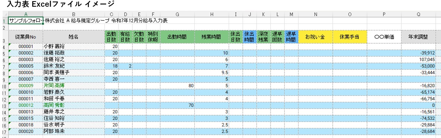This screenshot has height=138, width=441.
Task: Click 年末調整 value -33,444
Action: (x=419, y=72)
